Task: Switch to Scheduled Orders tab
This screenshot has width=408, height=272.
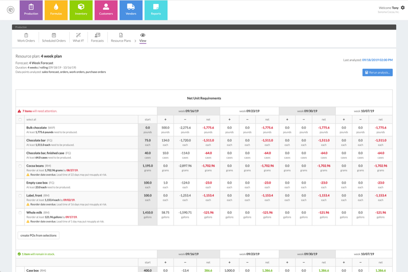Action: [x=53, y=38]
